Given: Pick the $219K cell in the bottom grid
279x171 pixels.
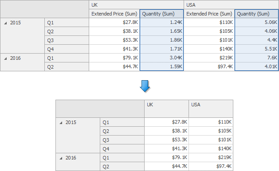Looking at the screenshot, I should pos(211,158).
